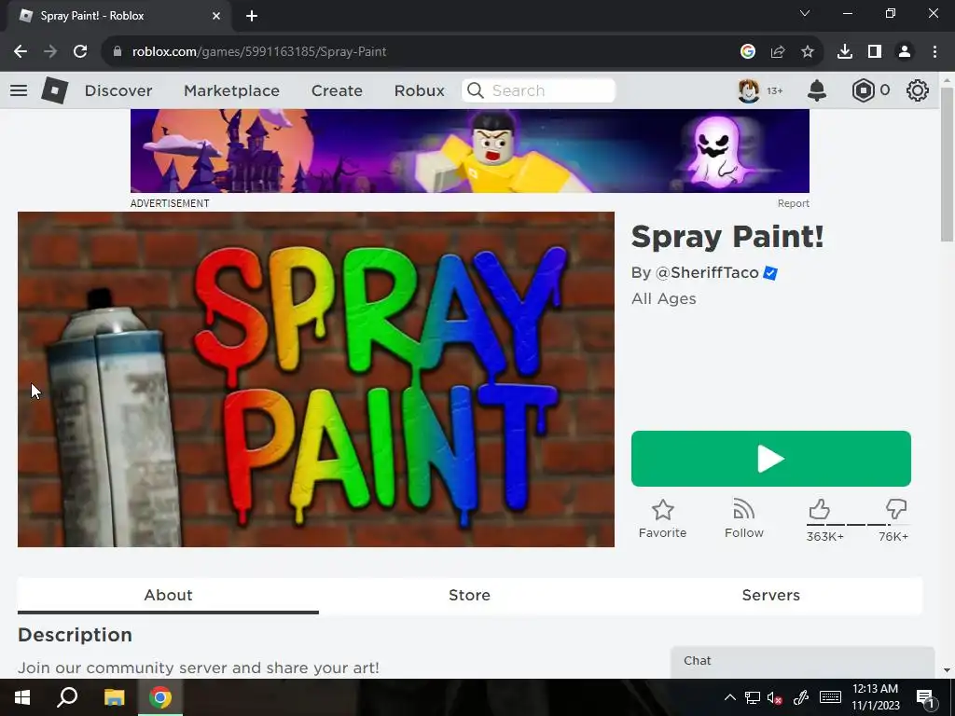Switch to the Servers tab
Screen dimensions: 955x716
click(771, 596)
